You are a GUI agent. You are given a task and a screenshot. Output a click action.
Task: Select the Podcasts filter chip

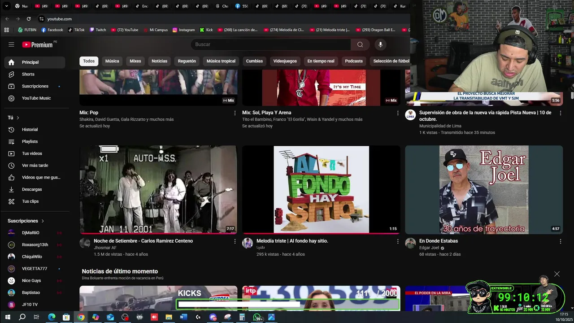tap(354, 61)
